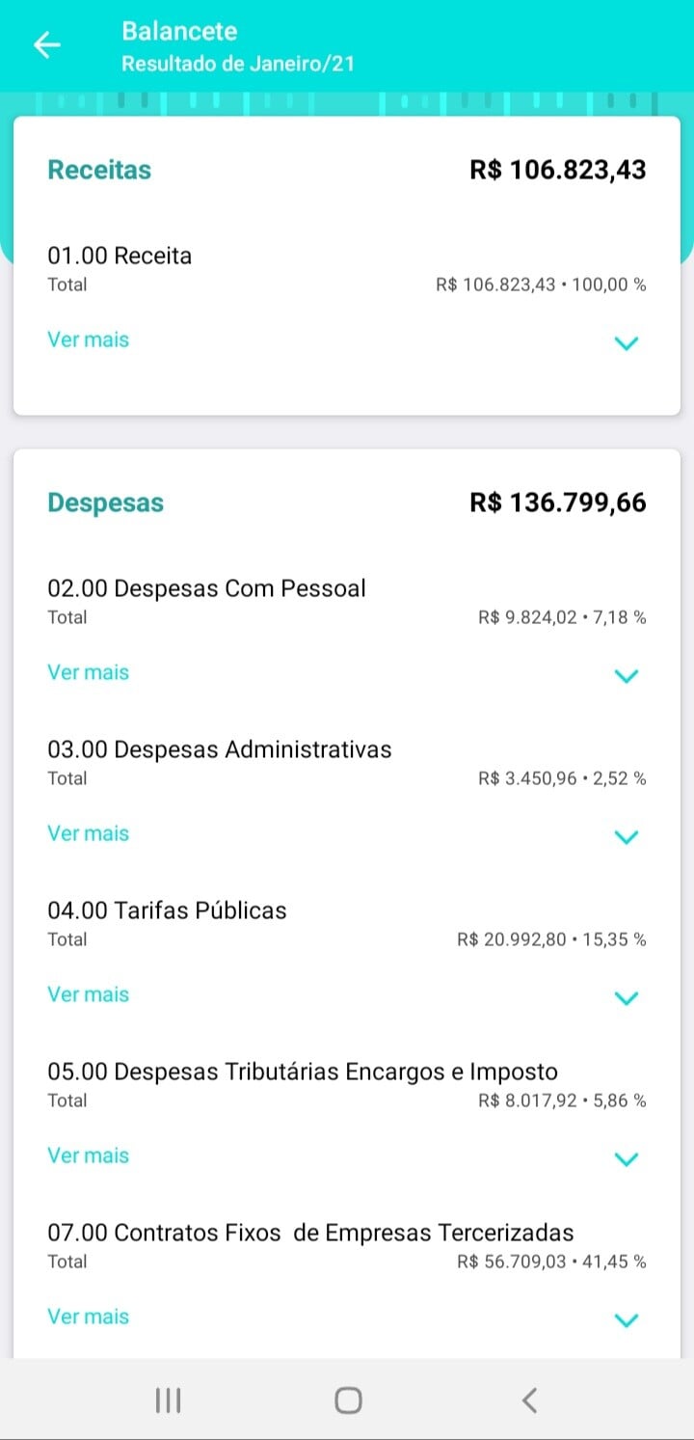Tap the back arrow in the Balancete header
Viewport: 694px width, 1440px height.
[x=46, y=45]
